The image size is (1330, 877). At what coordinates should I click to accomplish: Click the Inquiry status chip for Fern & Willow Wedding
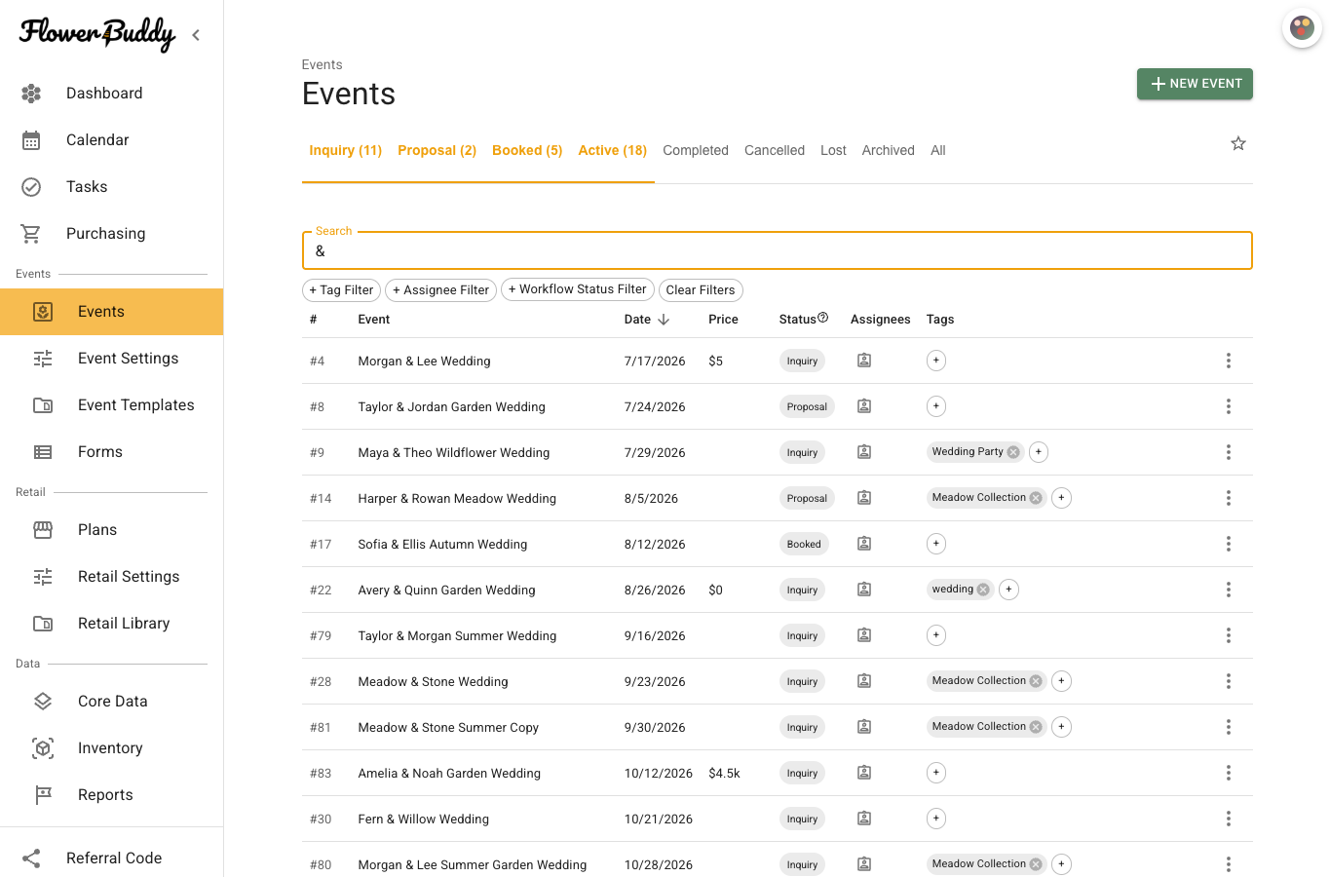click(x=802, y=819)
